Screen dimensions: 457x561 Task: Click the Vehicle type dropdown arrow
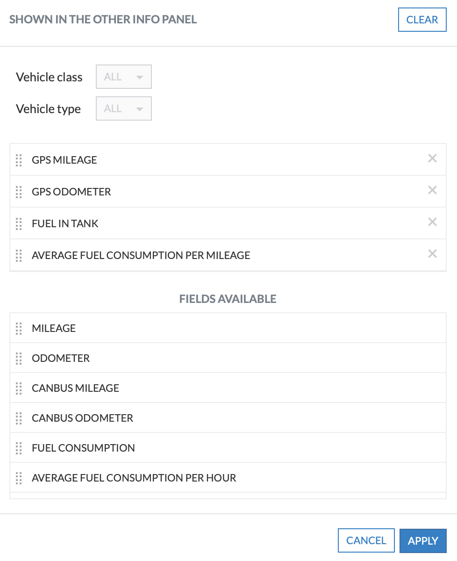(139, 109)
